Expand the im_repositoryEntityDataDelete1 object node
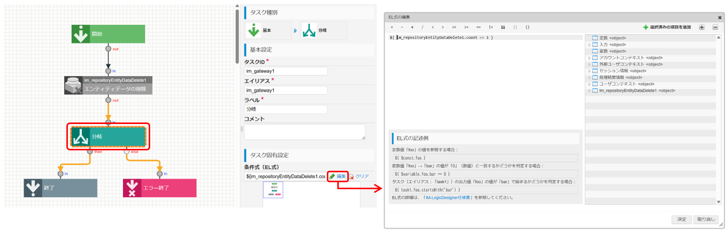The image size is (728, 235). point(589,91)
